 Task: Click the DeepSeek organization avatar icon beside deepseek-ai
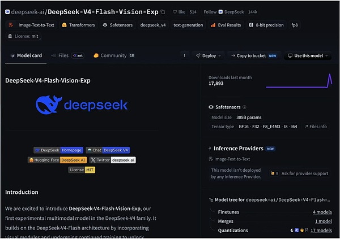7,12
